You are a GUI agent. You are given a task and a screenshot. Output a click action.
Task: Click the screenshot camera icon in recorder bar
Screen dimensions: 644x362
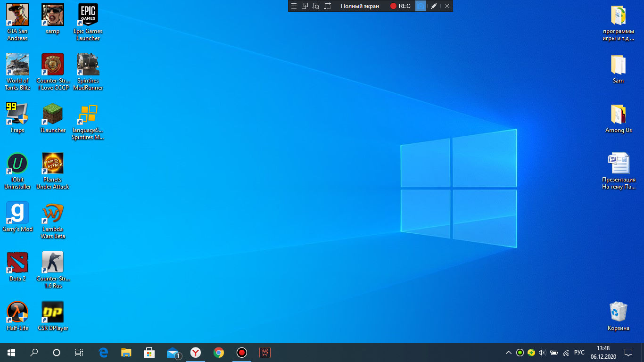click(x=420, y=6)
